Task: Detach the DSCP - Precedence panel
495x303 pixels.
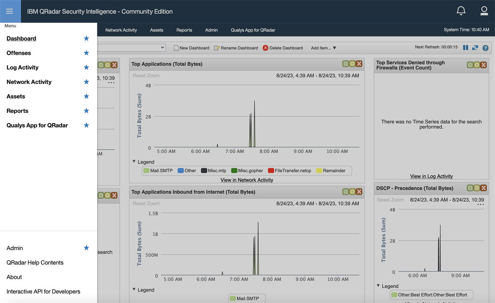Action: [470, 188]
